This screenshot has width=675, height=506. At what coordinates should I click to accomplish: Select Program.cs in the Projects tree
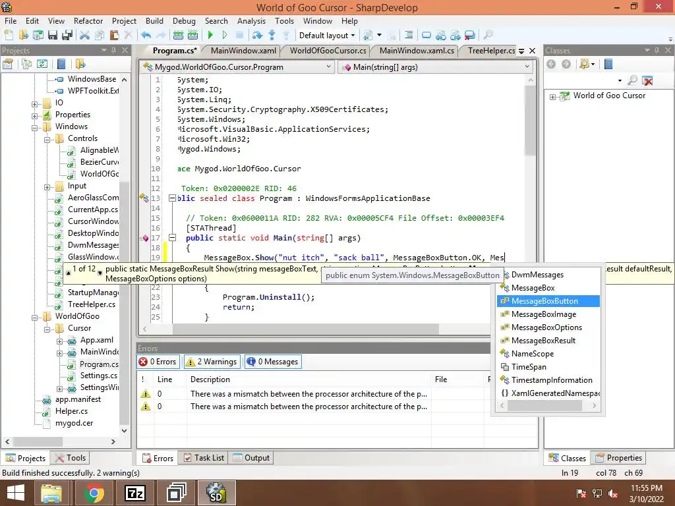tap(99, 364)
